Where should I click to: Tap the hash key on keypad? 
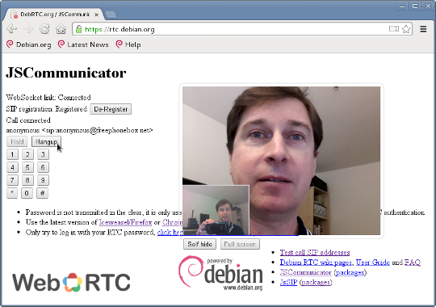[x=42, y=193]
